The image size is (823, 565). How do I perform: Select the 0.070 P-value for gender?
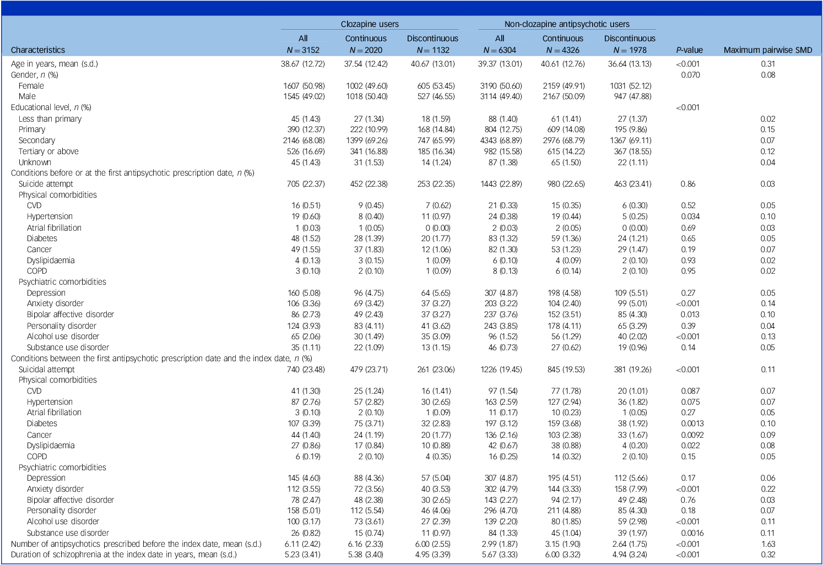point(690,75)
